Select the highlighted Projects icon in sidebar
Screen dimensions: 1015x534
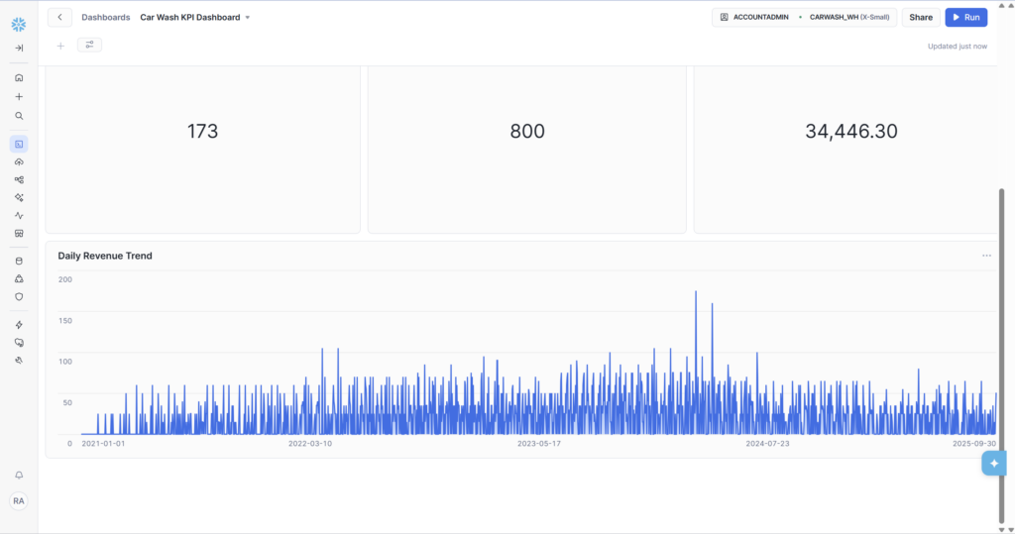coord(19,145)
